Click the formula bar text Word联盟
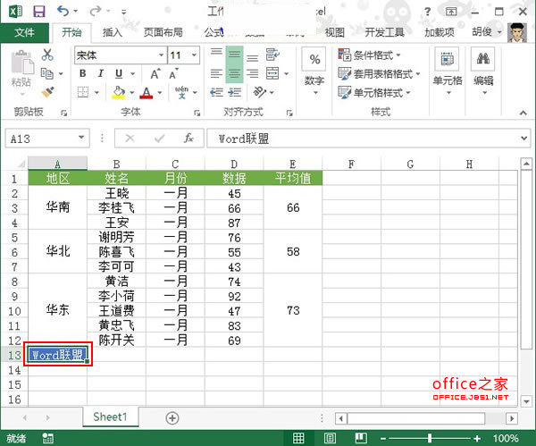 click(244, 139)
